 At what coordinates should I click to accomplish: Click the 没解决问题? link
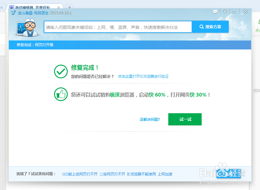click(x=149, y=120)
